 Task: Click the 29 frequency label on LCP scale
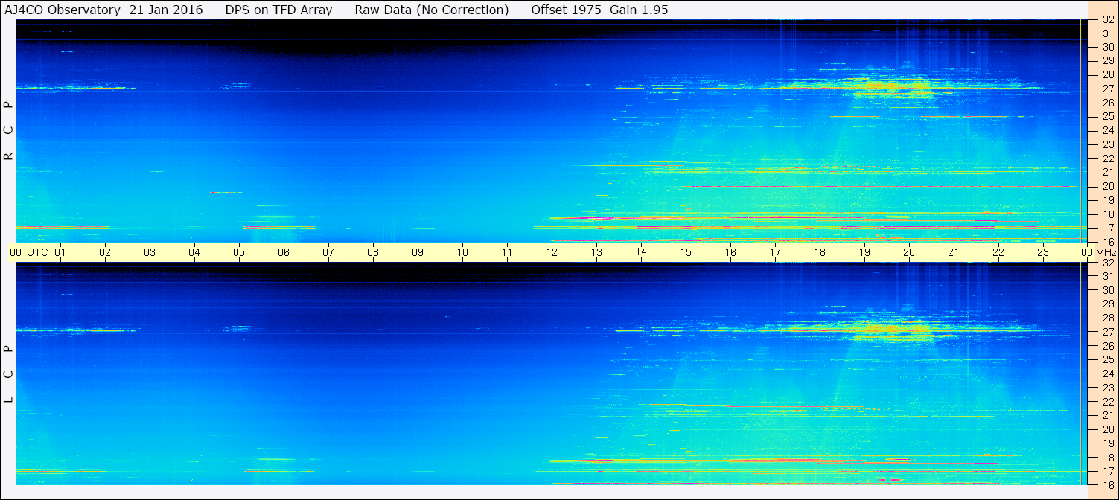(1107, 304)
